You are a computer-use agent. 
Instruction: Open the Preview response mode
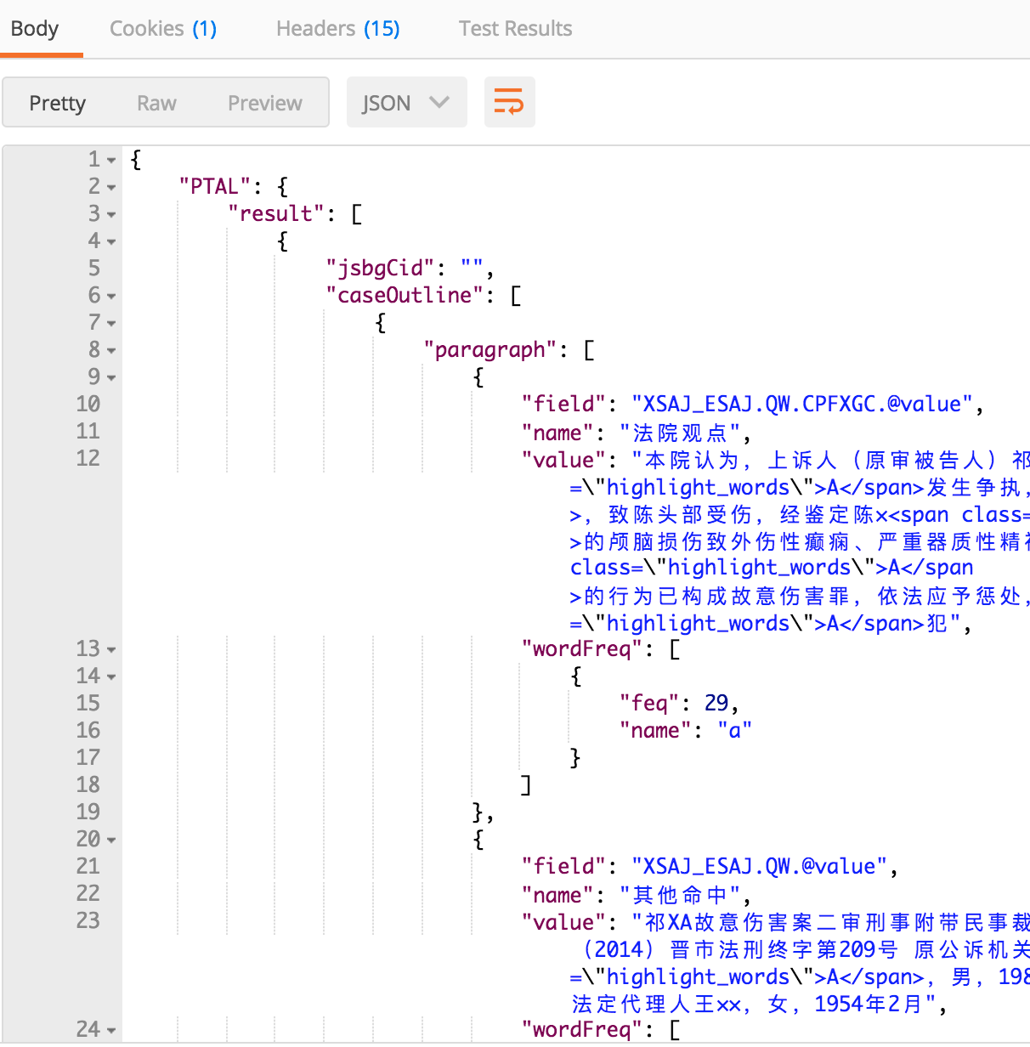(264, 102)
